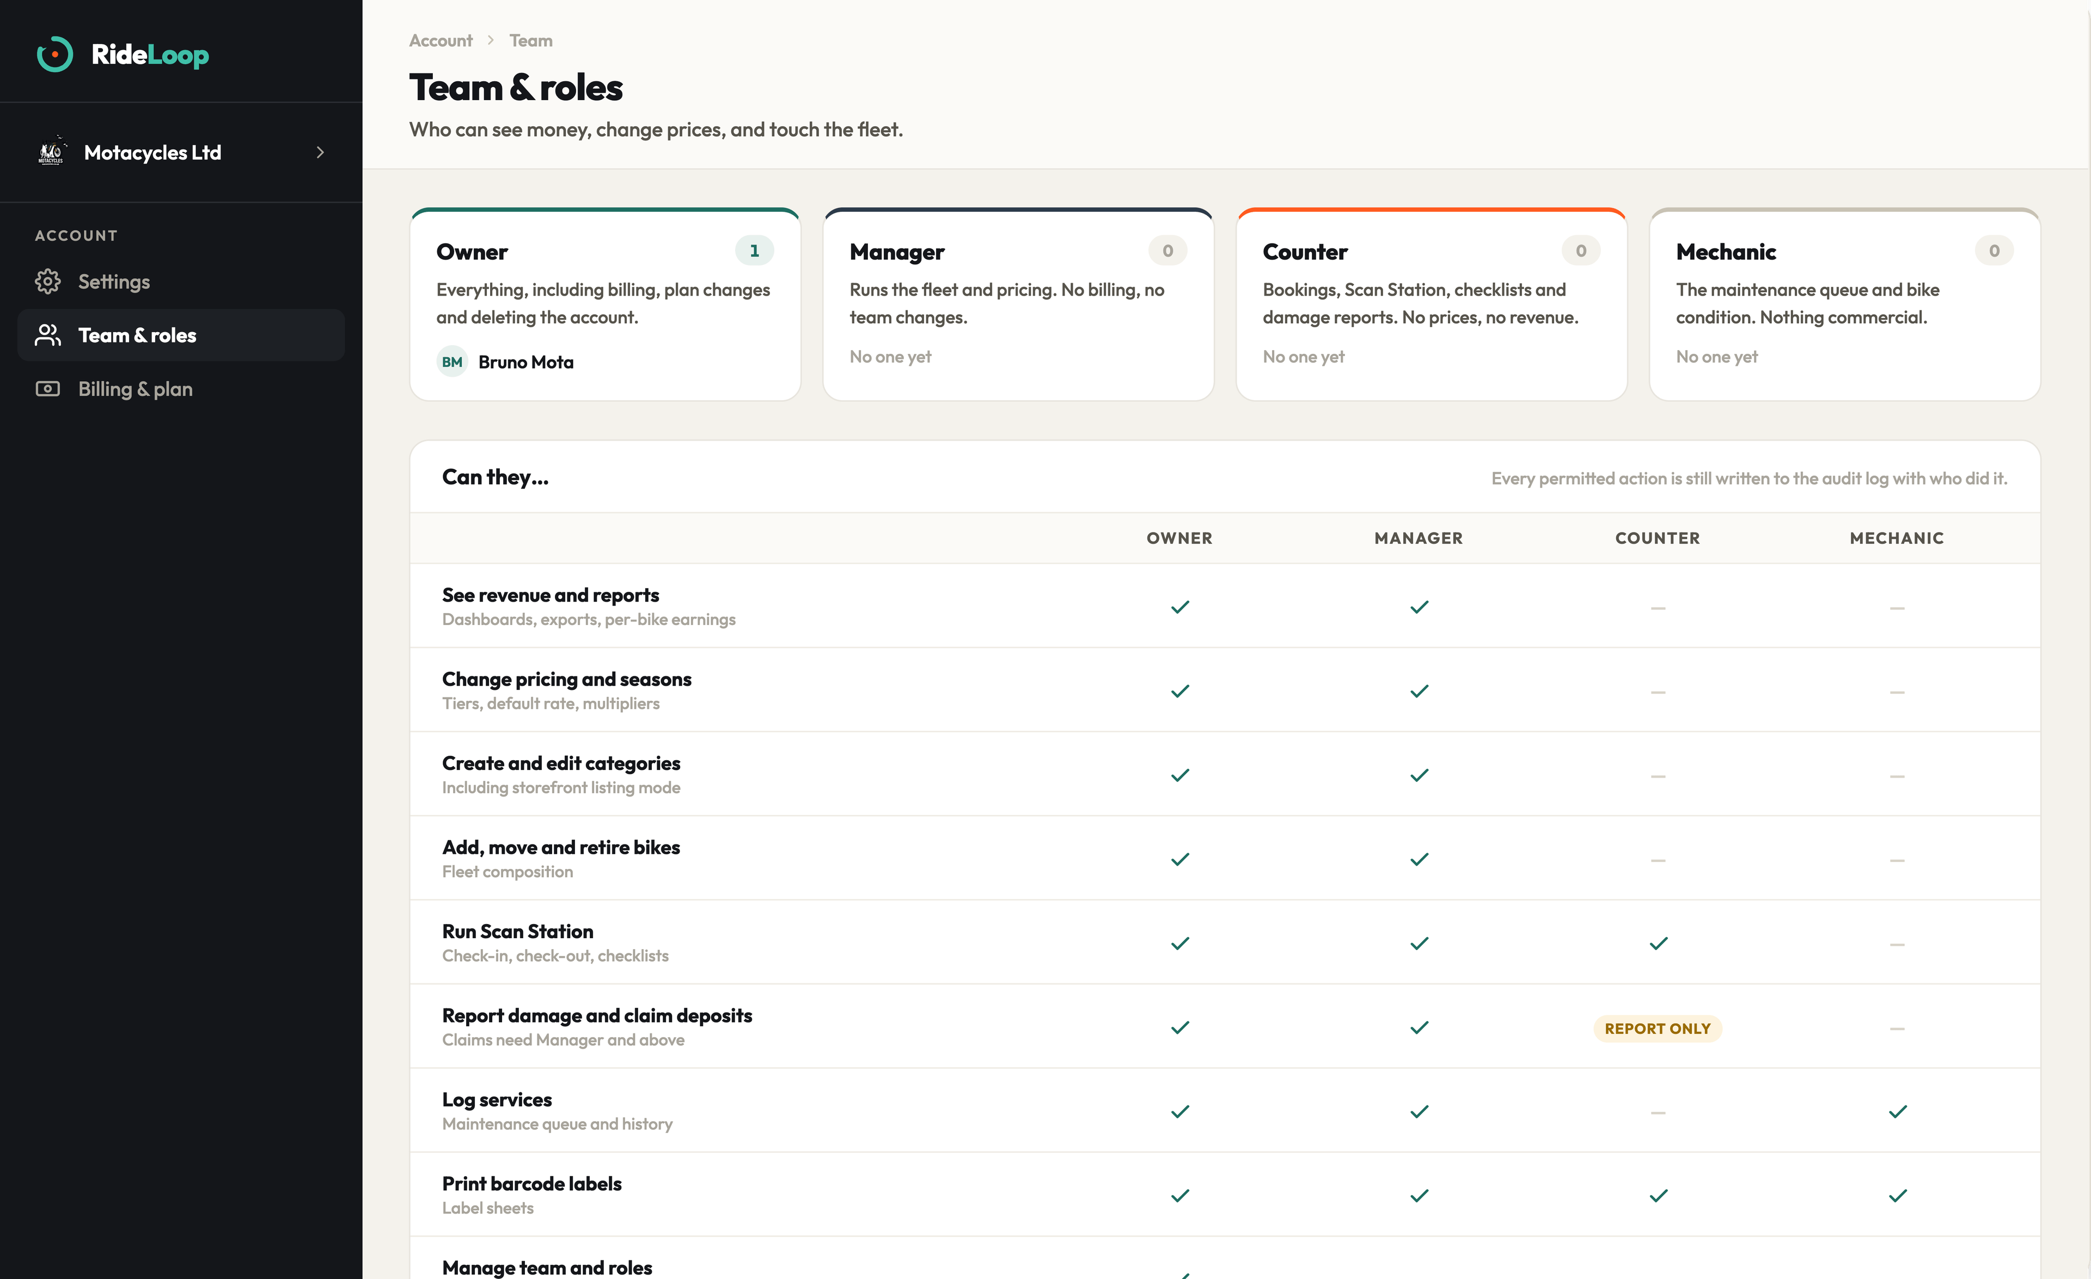Image resolution: width=2091 pixels, height=1279 pixels.
Task: Select the Run Scan Station row label
Action: (x=518, y=931)
